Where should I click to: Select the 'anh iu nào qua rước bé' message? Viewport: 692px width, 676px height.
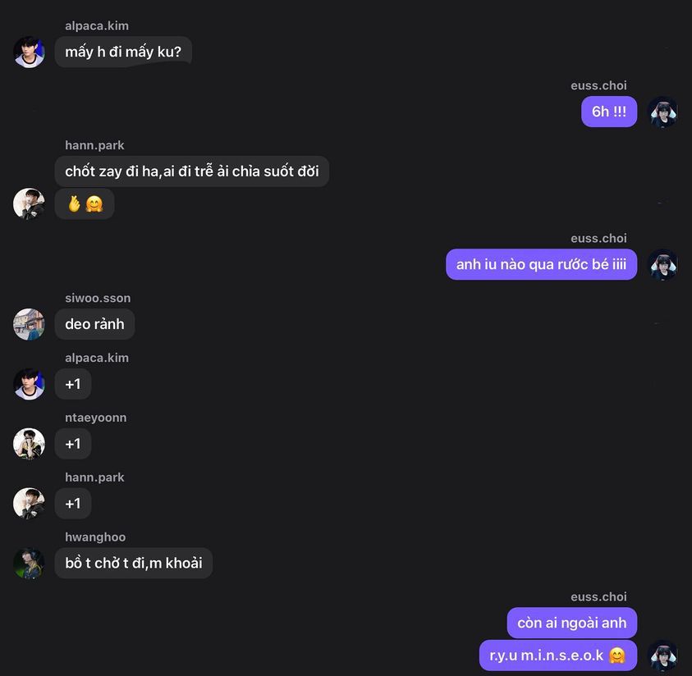point(542,264)
